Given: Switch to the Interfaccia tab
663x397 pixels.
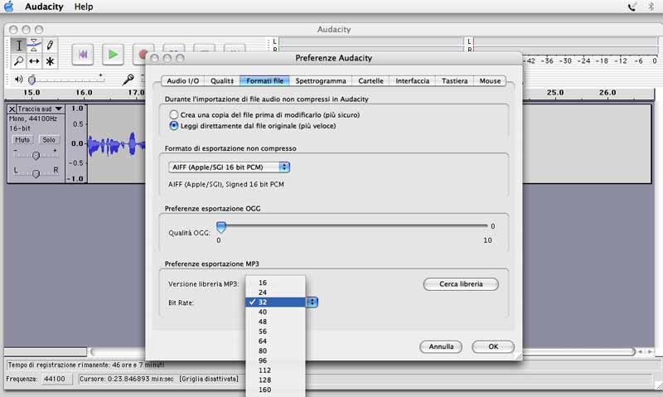Looking at the screenshot, I should click(x=412, y=80).
